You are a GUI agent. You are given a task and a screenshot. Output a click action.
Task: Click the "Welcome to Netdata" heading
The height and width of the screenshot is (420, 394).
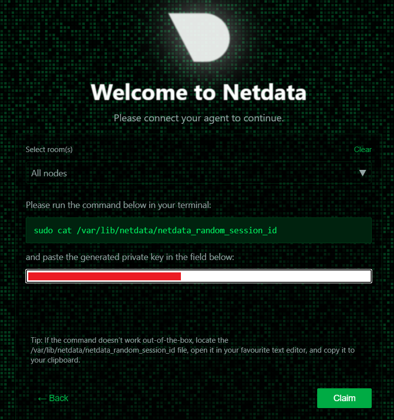(198, 93)
